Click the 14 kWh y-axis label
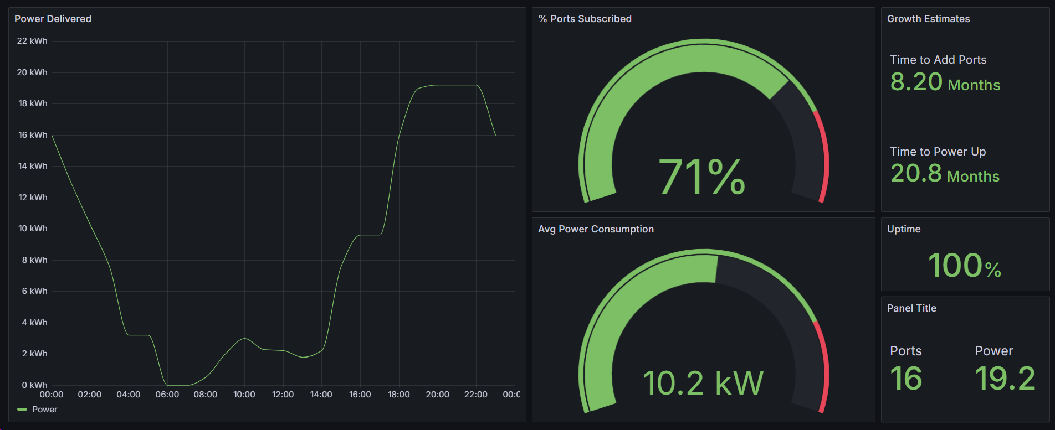Viewport: 1055px width, 430px height. [x=33, y=166]
